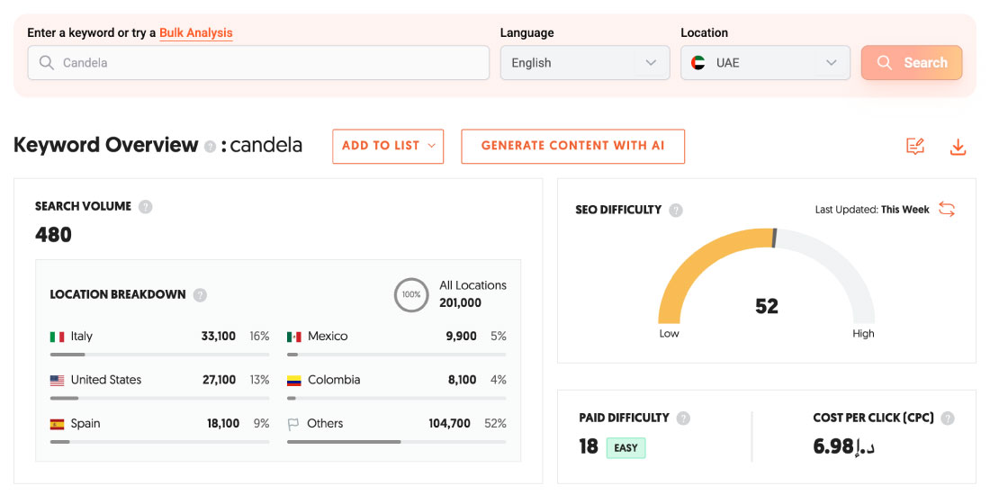Screen dimensions: 990x495
Task: Click Cost Per Click help icon
Action: click(947, 418)
